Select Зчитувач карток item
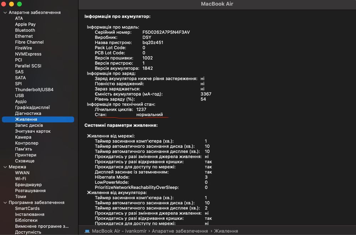 33,131
